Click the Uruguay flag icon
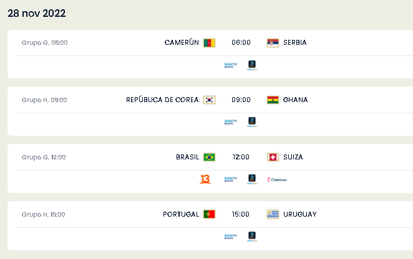This screenshot has height=259, width=413. pos(273,214)
